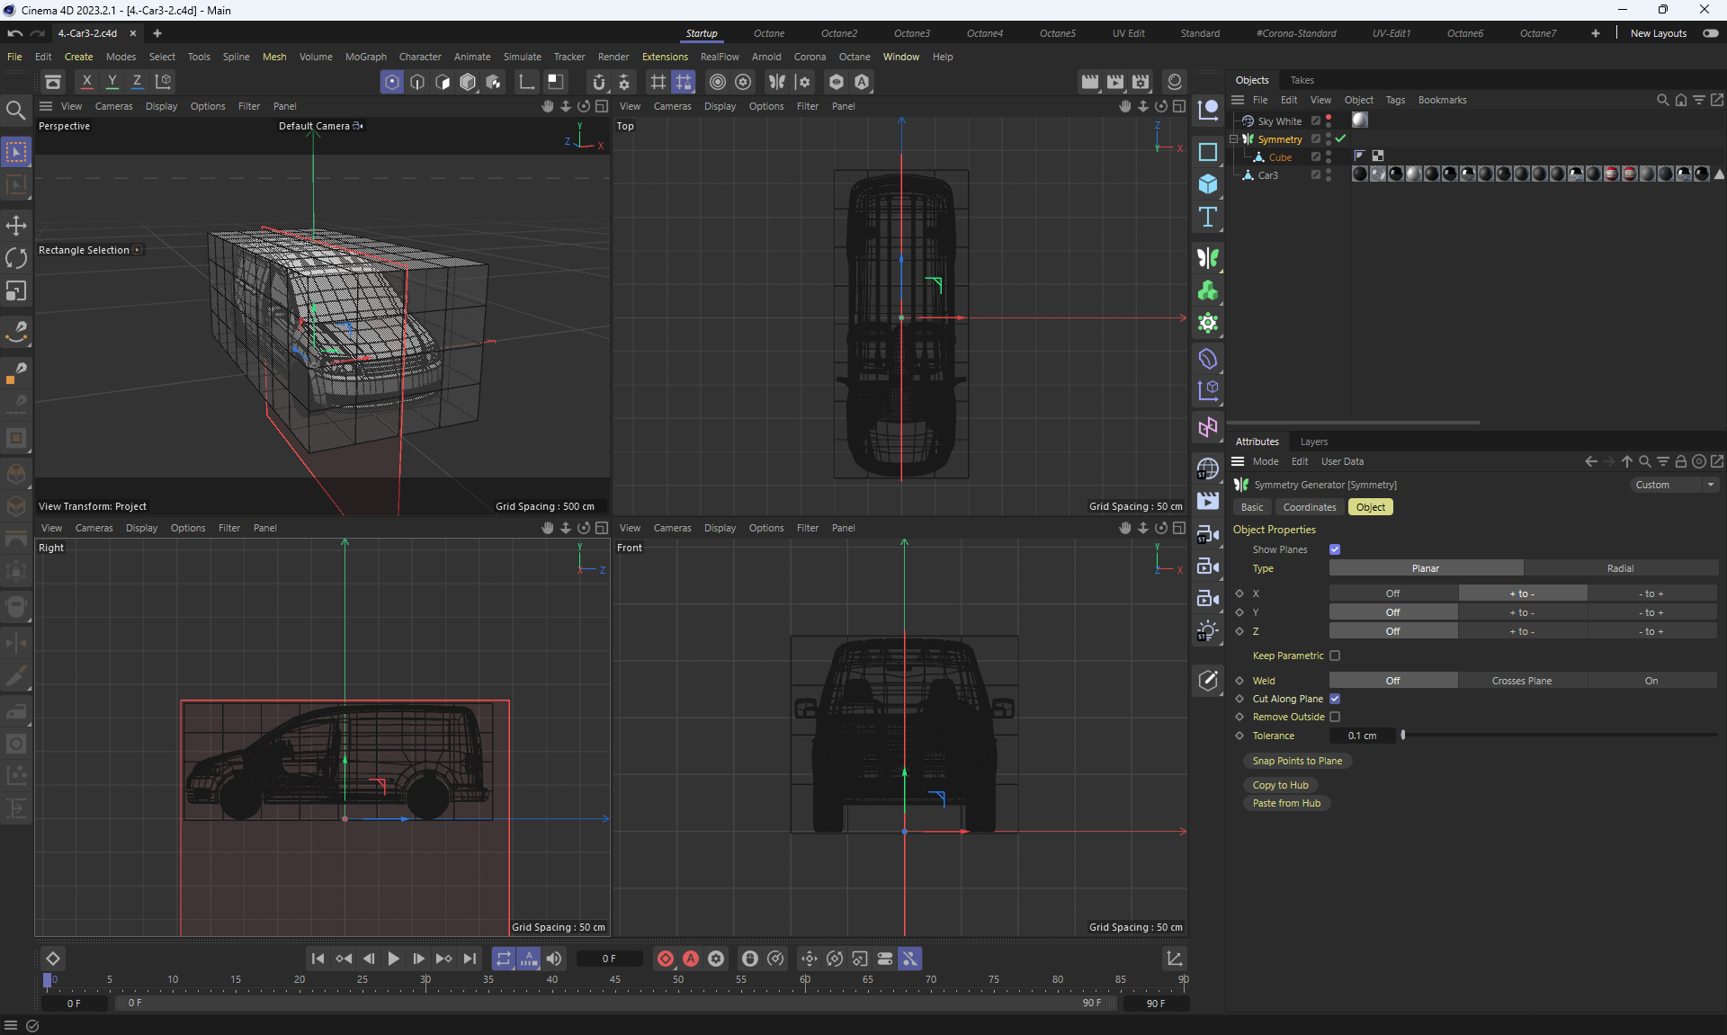Viewport: 1727px width, 1035px height.
Task: Enable the Keep Parametric checkbox
Action: tap(1335, 656)
